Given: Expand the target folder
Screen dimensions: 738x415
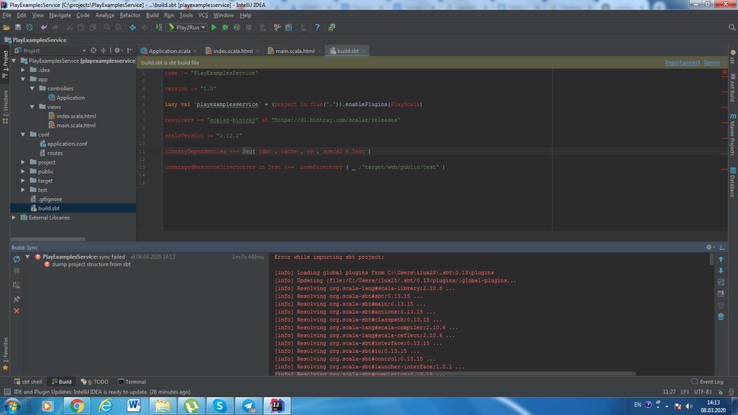Looking at the screenshot, I should 24,180.
